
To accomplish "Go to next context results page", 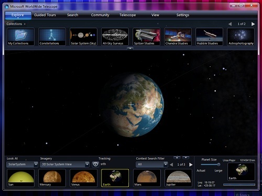I will pos(191,165).
